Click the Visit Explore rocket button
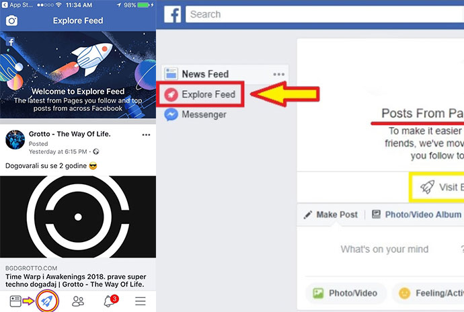 coord(437,187)
